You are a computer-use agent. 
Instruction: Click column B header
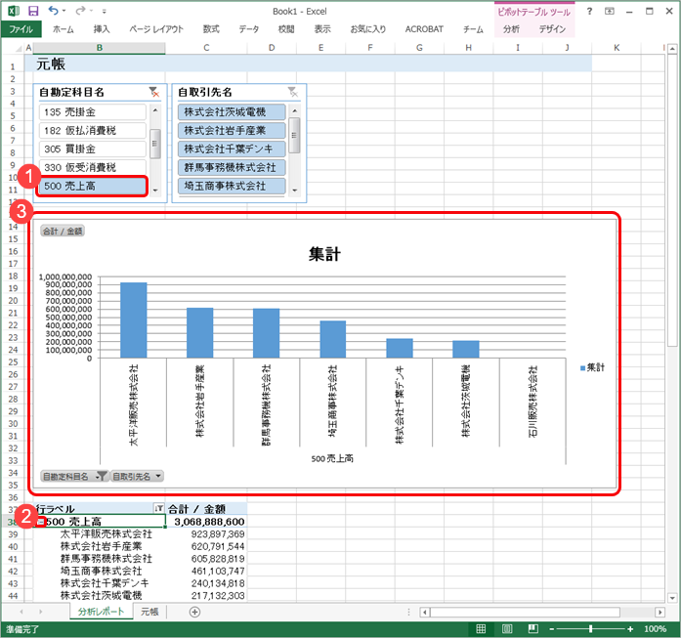click(100, 48)
